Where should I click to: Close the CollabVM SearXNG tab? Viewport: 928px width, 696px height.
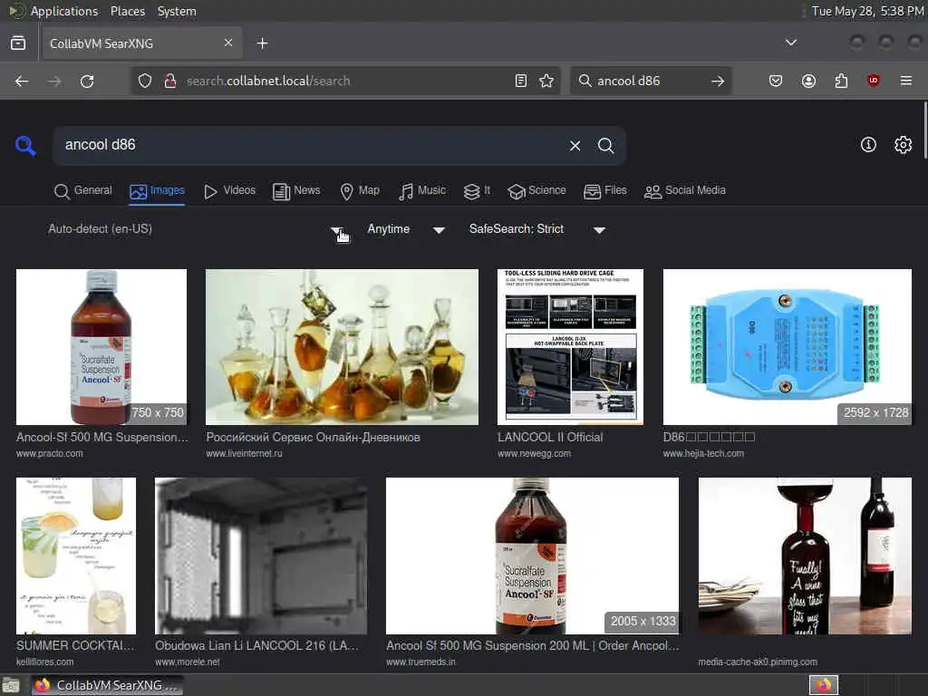(x=227, y=43)
